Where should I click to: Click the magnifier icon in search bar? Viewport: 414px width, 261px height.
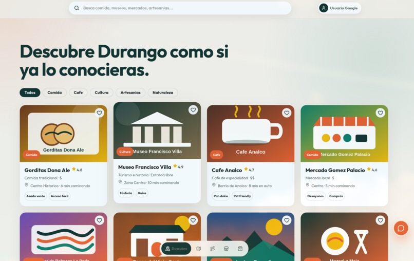(77, 8)
